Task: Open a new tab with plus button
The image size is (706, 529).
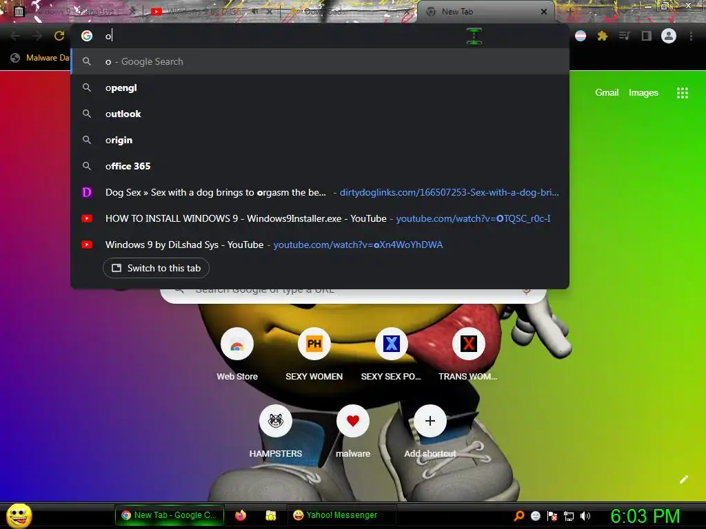Action: tap(569, 12)
